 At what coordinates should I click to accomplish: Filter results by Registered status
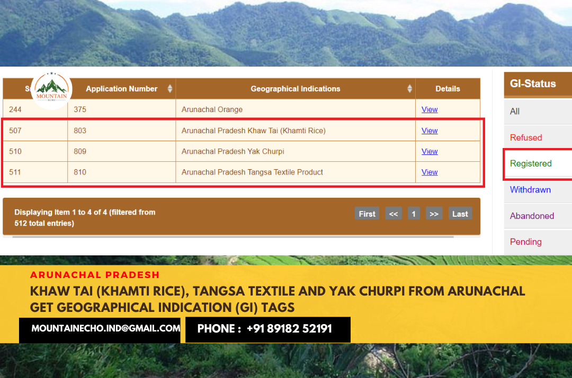pos(531,164)
